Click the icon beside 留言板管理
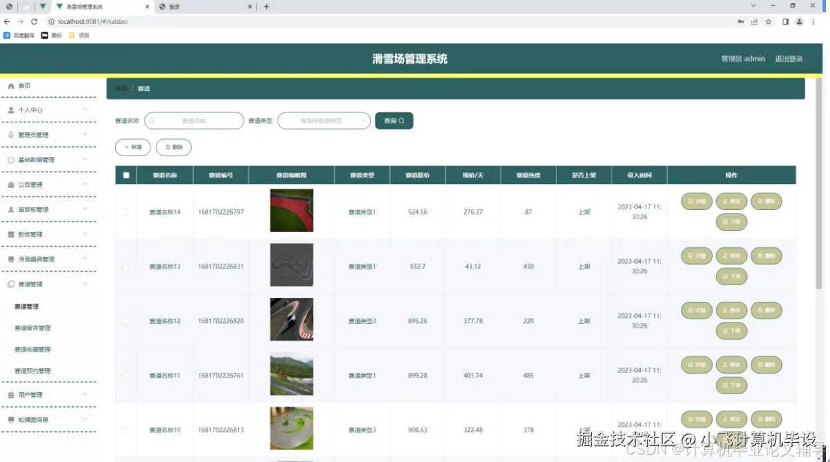Viewport: 830px width, 462px height. pos(11,209)
